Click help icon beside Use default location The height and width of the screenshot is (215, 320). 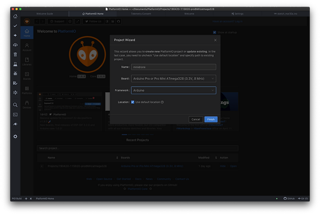click(162, 102)
